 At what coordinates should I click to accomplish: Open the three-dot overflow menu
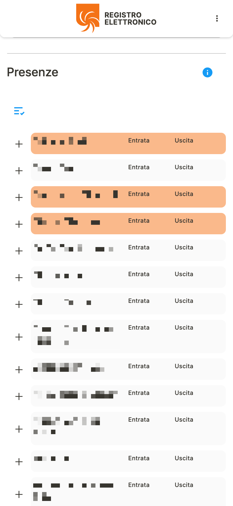click(x=217, y=18)
